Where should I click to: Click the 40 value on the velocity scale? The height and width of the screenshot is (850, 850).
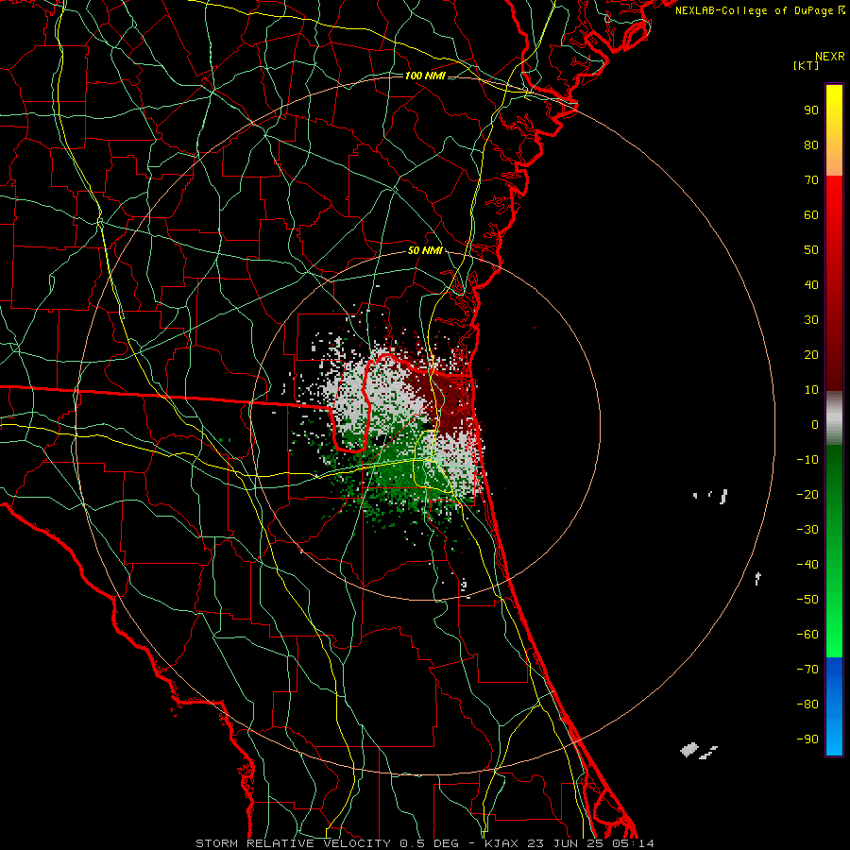click(x=811, y=284)
